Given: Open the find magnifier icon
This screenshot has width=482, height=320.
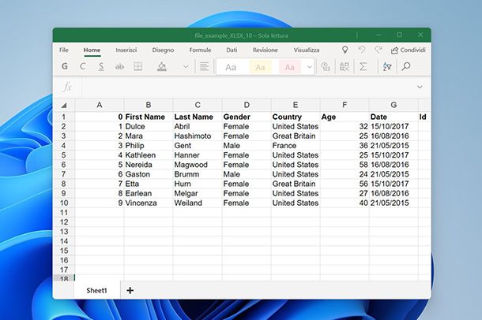Looking at the screenshot, I should click(x=406, y=66).
